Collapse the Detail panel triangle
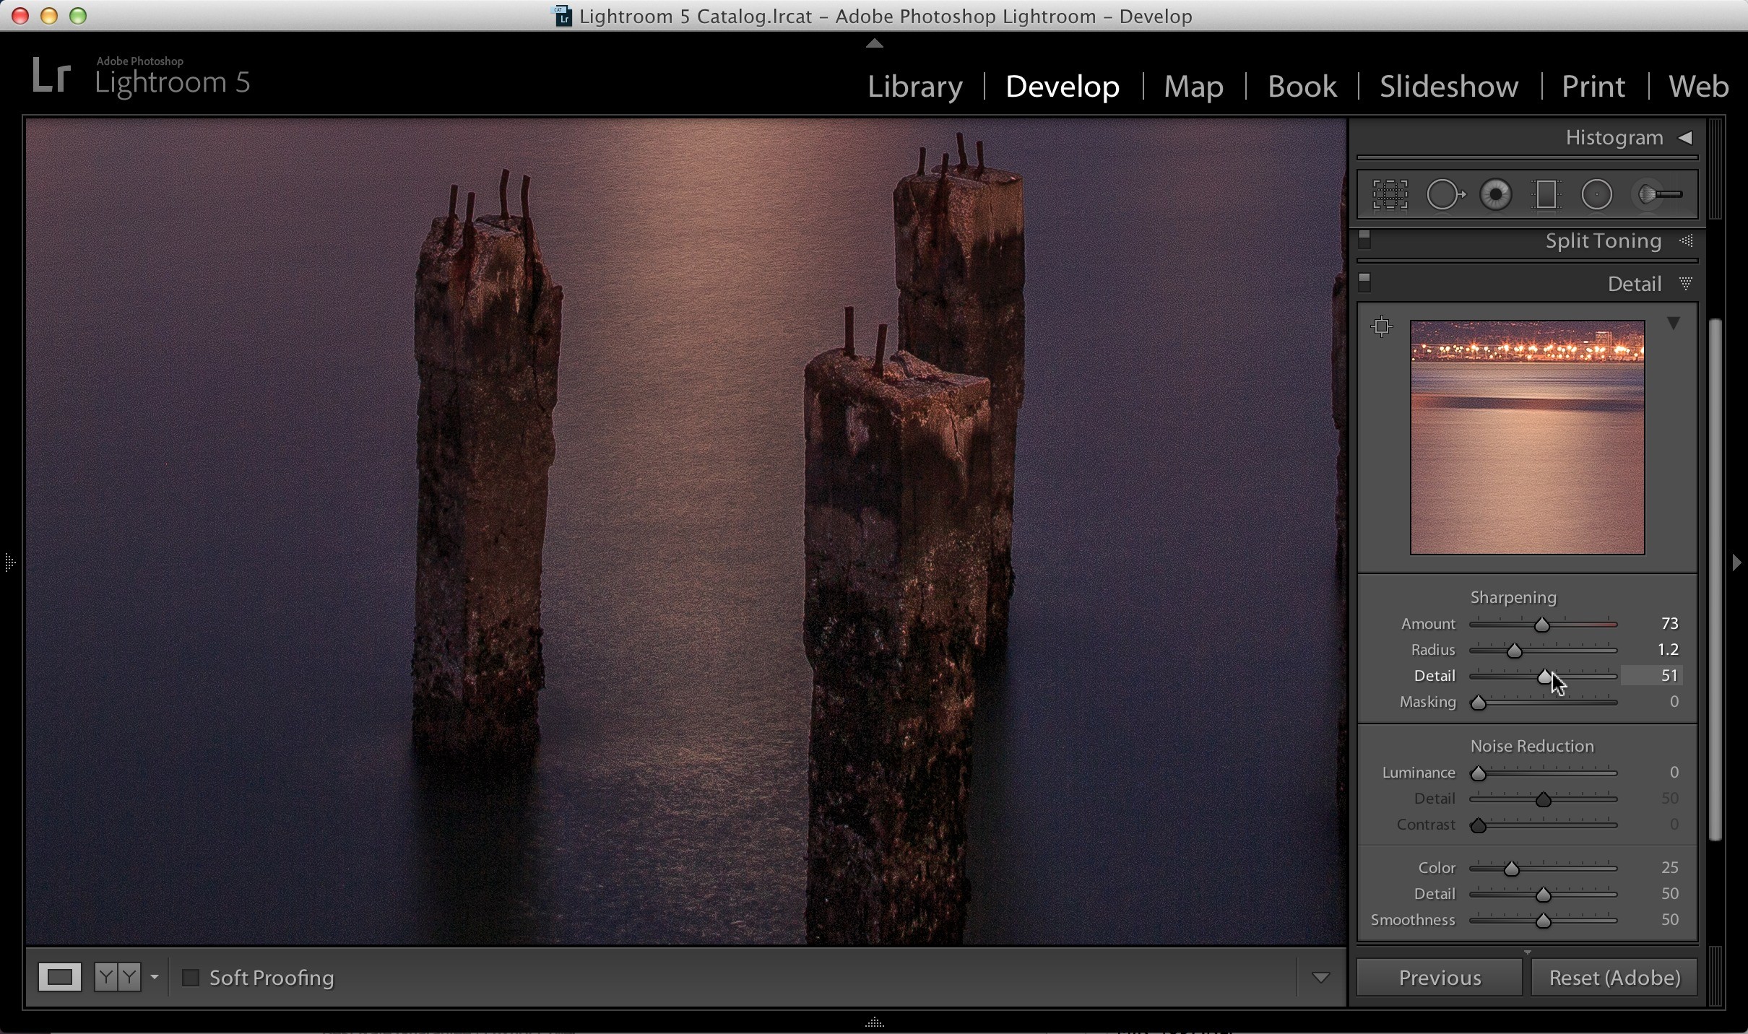1748x1034 pixels. click(x=1686, y=283)
